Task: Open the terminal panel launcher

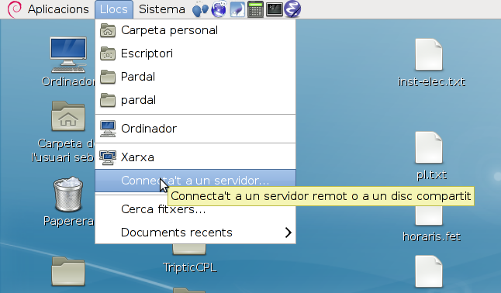Action: point(274,9)
